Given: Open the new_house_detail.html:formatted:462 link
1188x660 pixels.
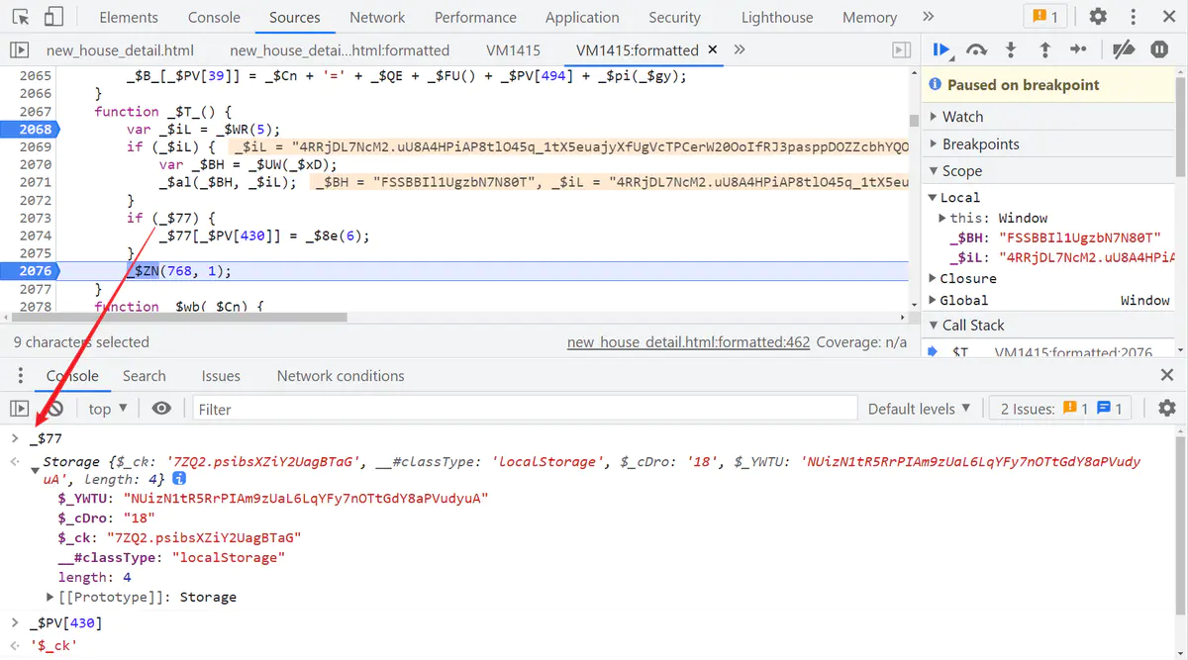Looking at the screenshot, I should coord(688,342).
